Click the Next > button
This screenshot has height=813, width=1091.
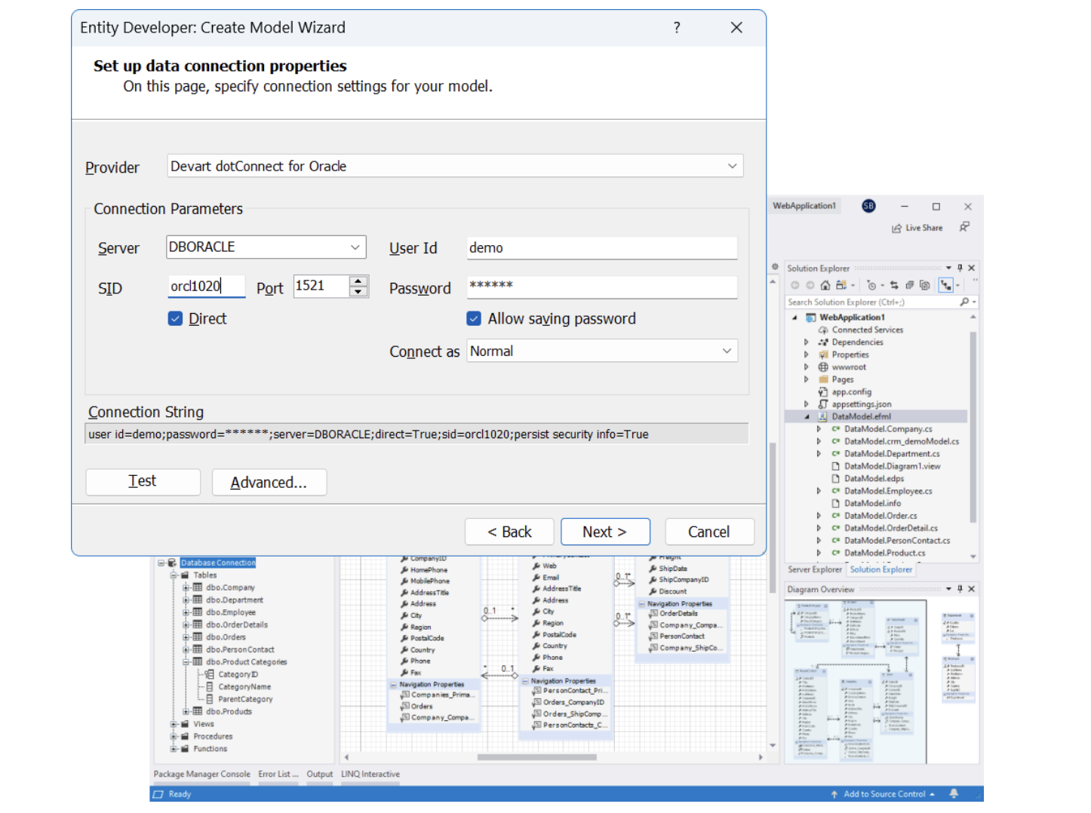coord(605,532)
